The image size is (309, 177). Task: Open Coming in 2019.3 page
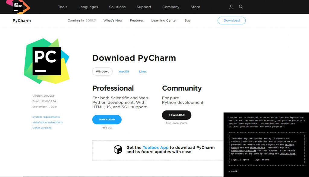click(81, 20)
